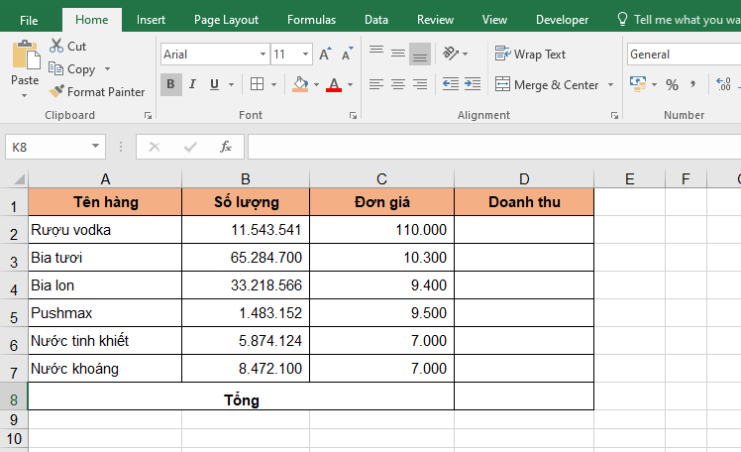Increase font size with the larger A icon

click(325, 55)
